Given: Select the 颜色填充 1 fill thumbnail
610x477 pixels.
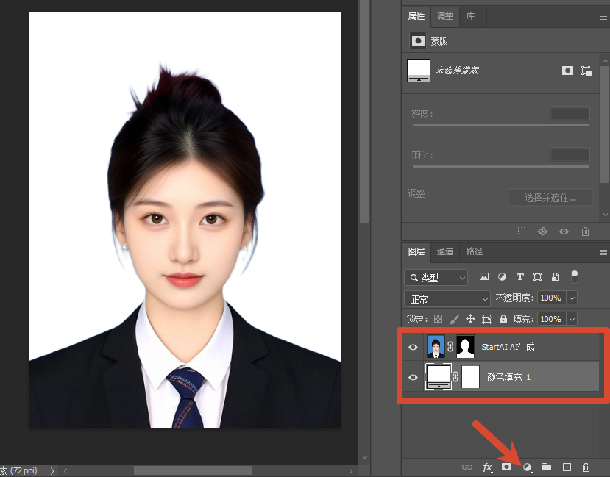Looking at the screenshot, I should click(x=439, y=376).
